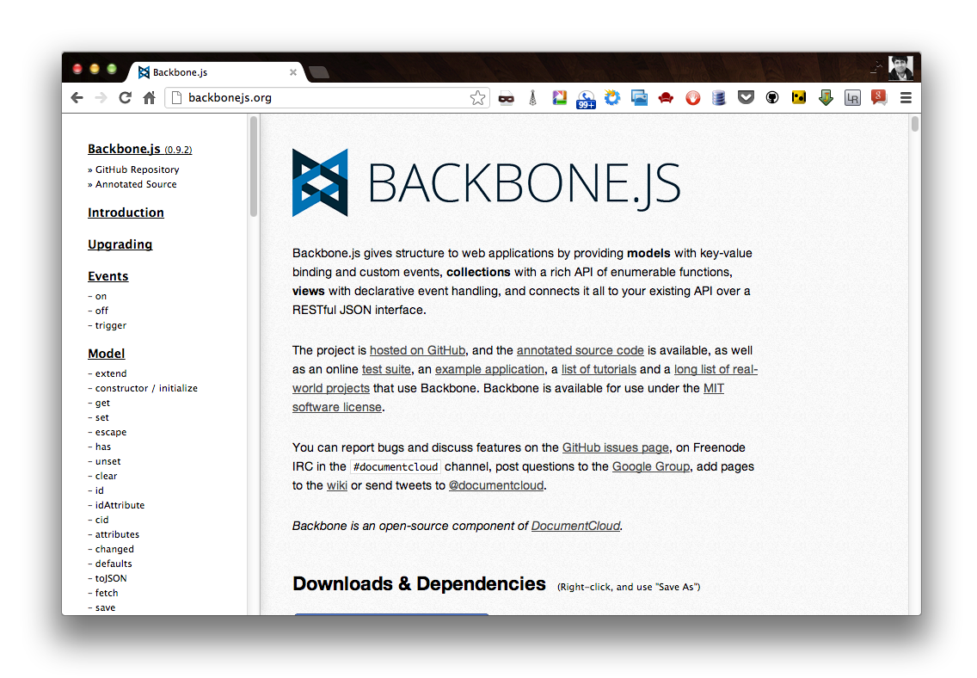Go to the 'trigger' entry

[111, 325]
